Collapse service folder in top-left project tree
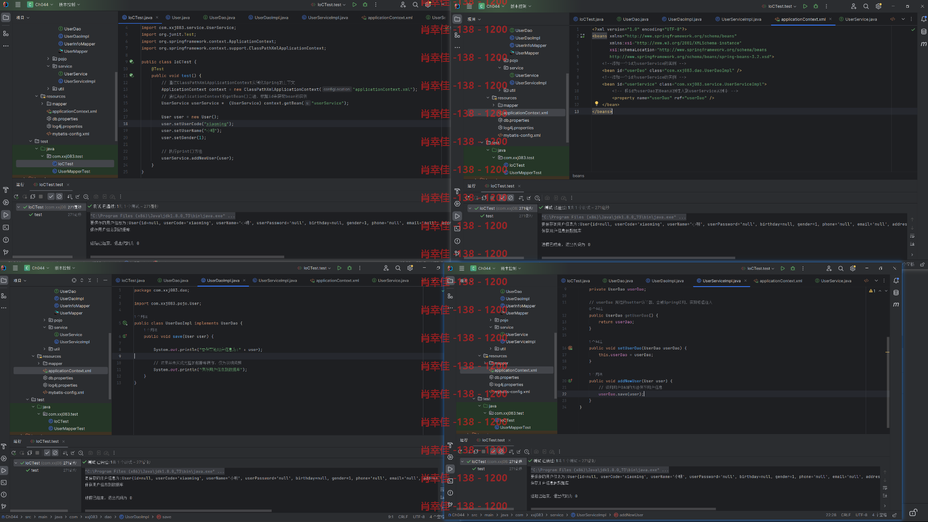The height and width of the screenshot is (522, 928). point(48,66)
